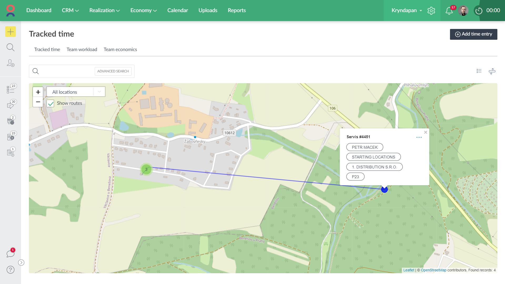Image resolution: width=505 pixels, height=284 pixels.
Task: Click the settings gear icon
Action: 431,11
